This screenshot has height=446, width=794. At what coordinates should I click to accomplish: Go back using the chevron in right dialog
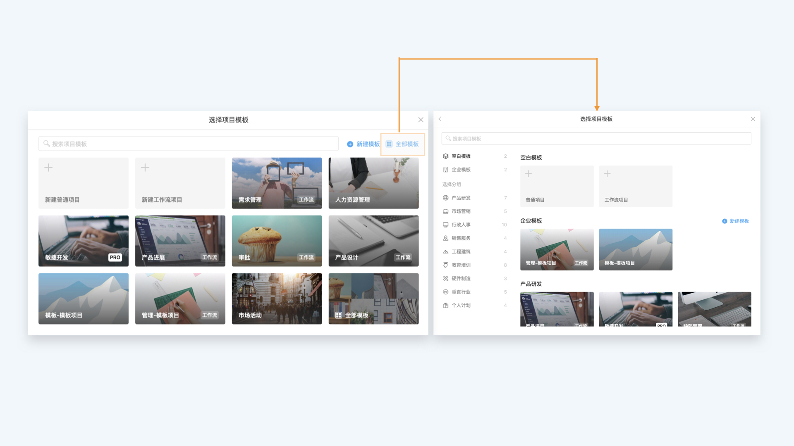(440, 119)
